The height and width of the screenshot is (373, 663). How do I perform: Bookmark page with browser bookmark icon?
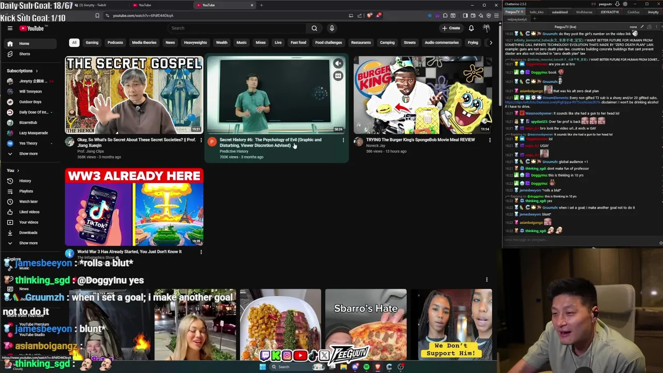97,16
